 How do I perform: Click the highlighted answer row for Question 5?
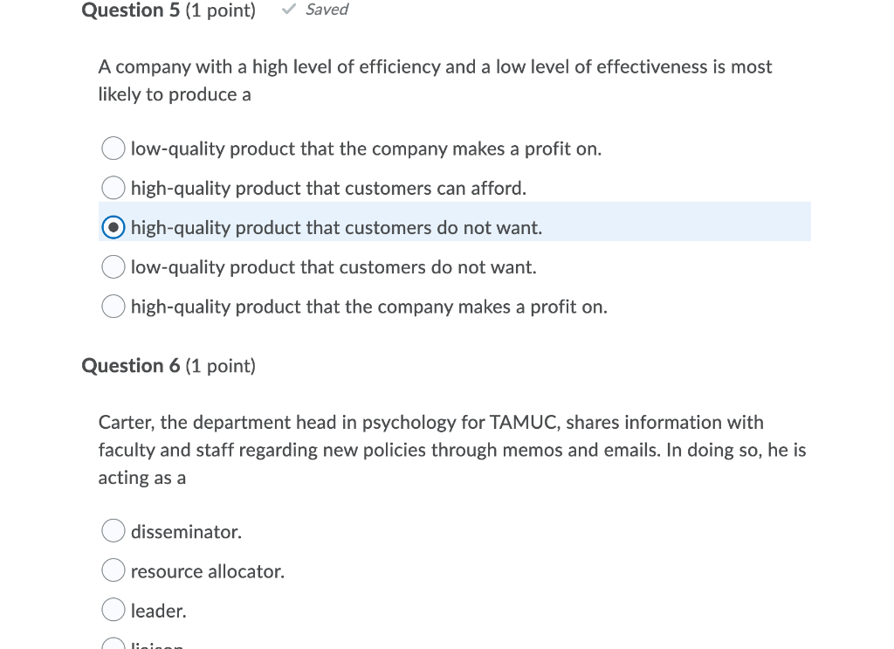click(454, 226)
